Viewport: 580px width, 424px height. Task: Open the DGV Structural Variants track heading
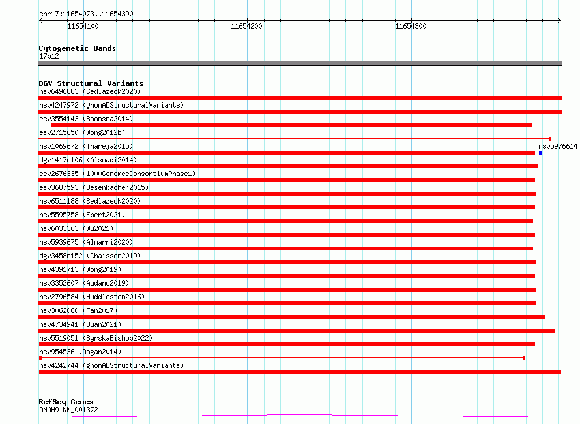[x=91, y=83]
